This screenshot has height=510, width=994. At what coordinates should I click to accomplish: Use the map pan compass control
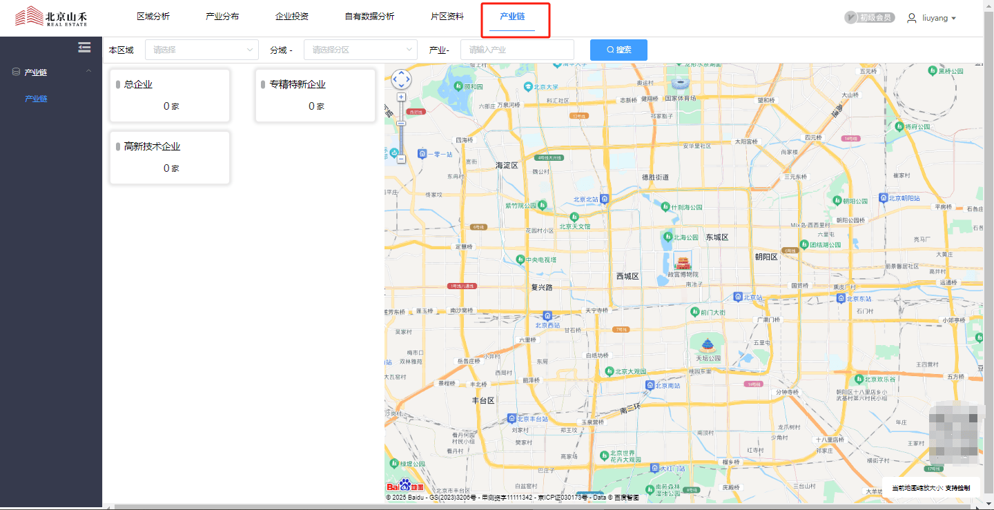coord(401,80)
